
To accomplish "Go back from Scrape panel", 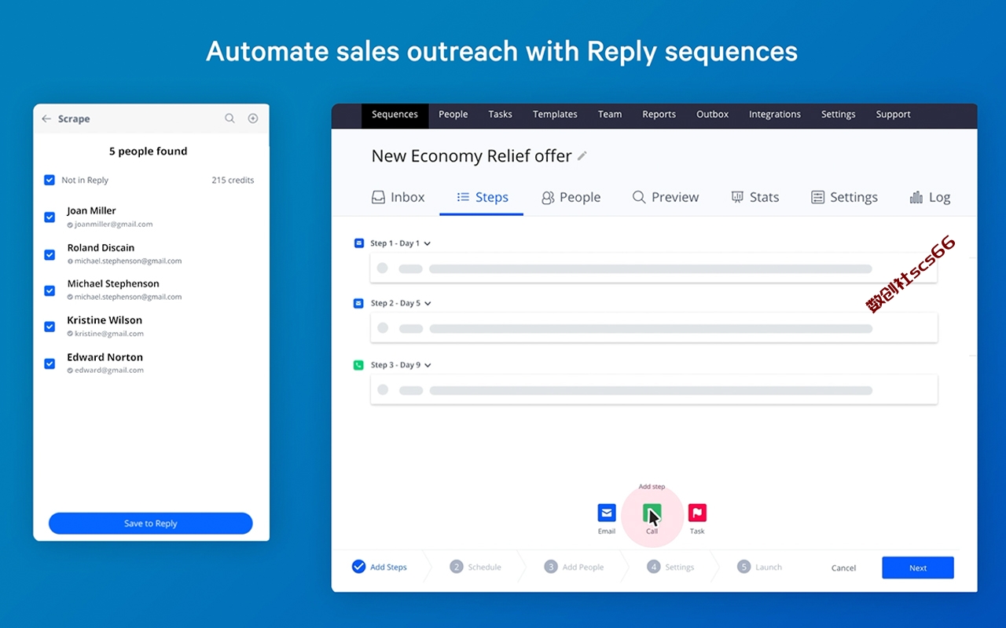I will pos(46,119).
